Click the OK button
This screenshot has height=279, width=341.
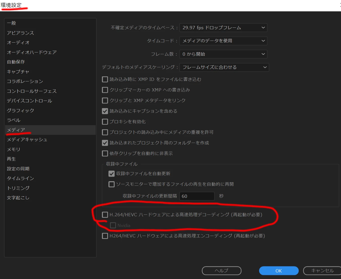(x=279, y=271)
